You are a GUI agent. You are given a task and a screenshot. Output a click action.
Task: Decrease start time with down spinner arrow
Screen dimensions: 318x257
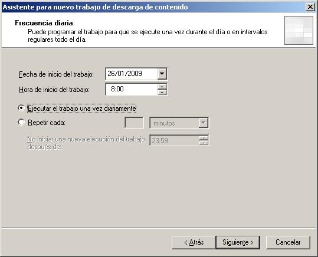tap(162, 92)
